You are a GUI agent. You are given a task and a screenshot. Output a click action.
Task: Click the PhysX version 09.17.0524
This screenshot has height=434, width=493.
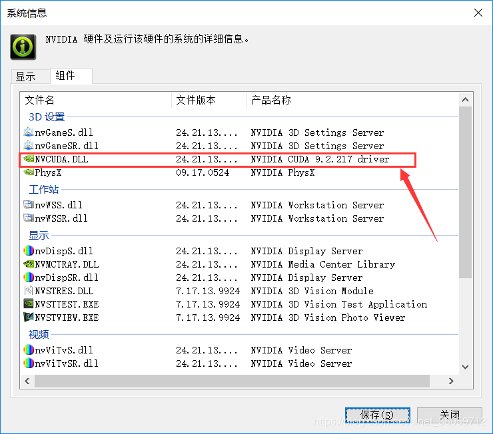pos(203,172)
